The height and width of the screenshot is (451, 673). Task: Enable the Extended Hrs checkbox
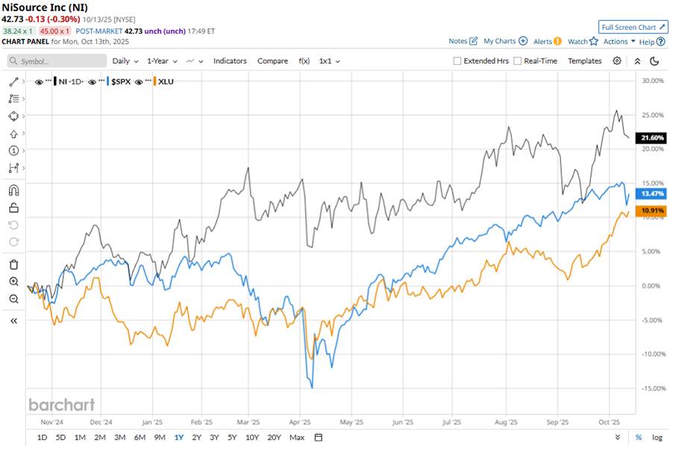click(x=457, y=61)
